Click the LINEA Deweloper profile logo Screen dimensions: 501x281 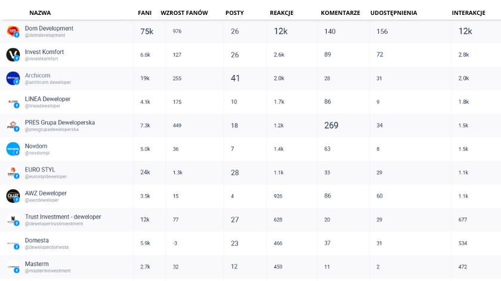[13, 102]
